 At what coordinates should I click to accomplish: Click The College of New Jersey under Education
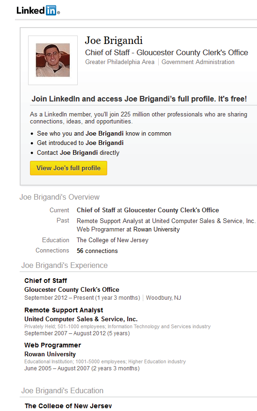point(68,406)
